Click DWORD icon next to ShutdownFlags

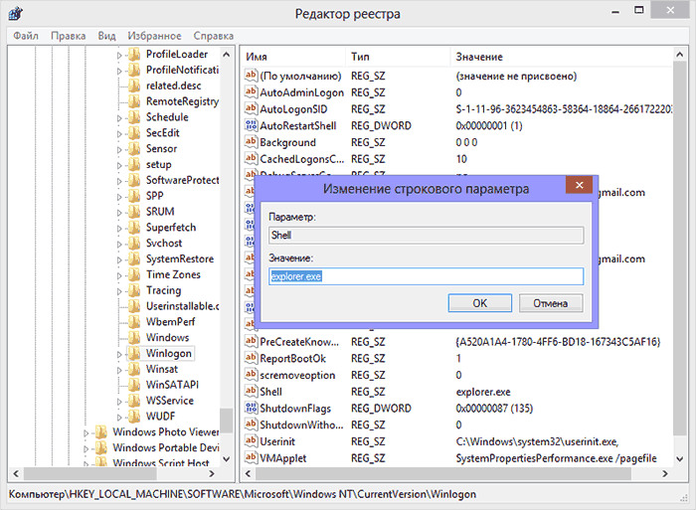tap(251, 408)
